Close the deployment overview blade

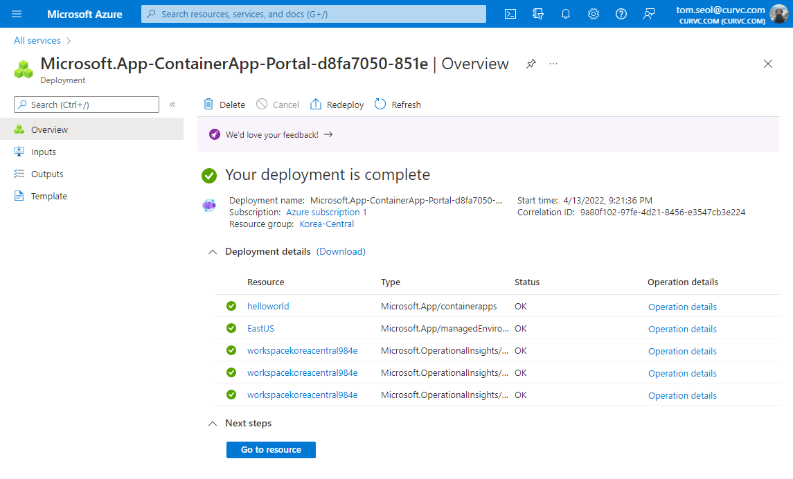point(767,64)
